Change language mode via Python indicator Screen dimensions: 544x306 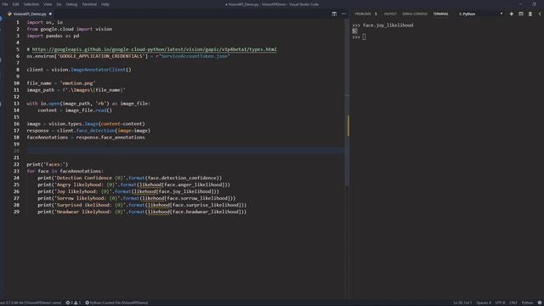(x=527, y=303)
